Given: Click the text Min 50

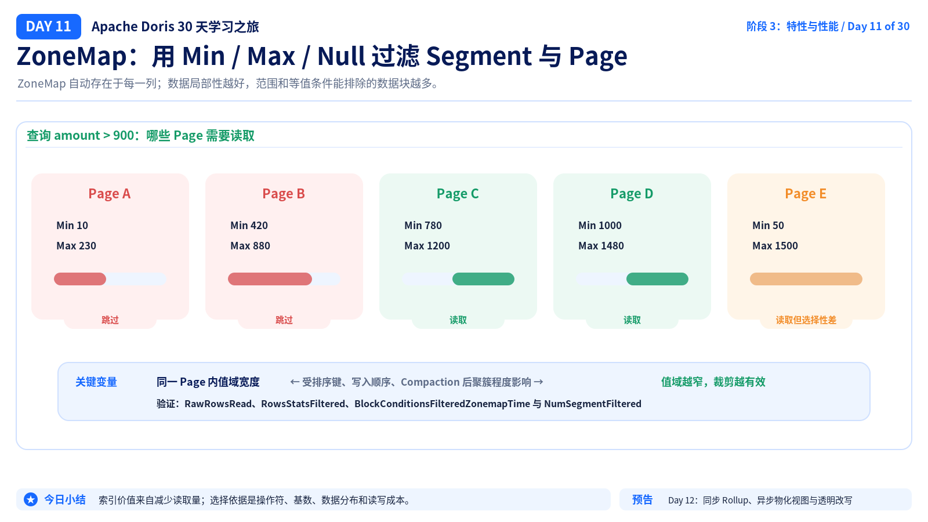Looking at the screenshot, I should click(x=768, y=226).
